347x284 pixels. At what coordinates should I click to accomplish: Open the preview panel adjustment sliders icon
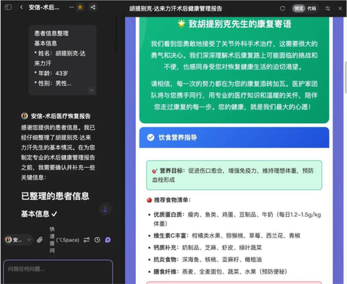pyautogui.click(x=327, y=8)
